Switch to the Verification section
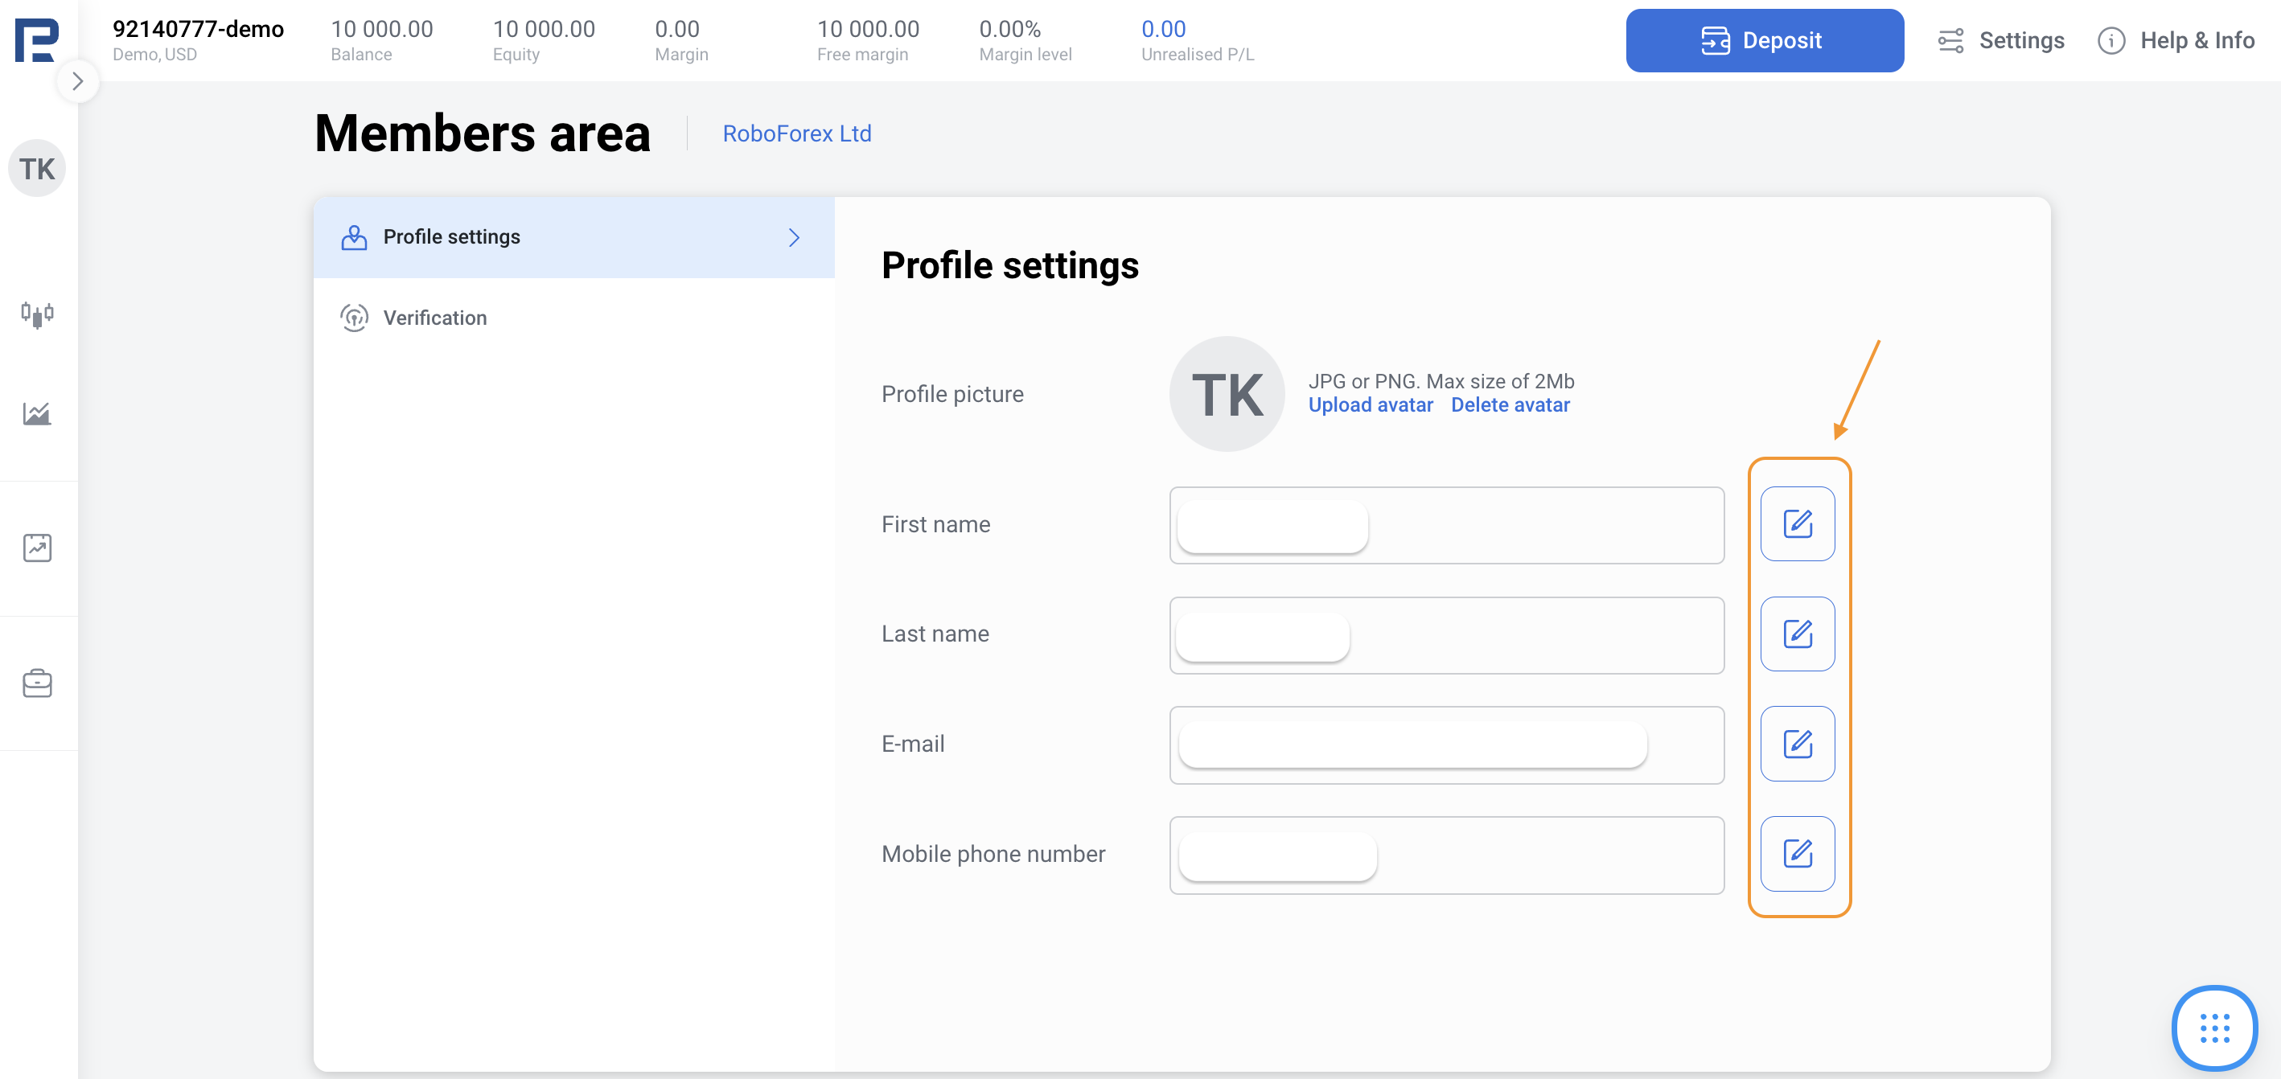 click(435, 318)
